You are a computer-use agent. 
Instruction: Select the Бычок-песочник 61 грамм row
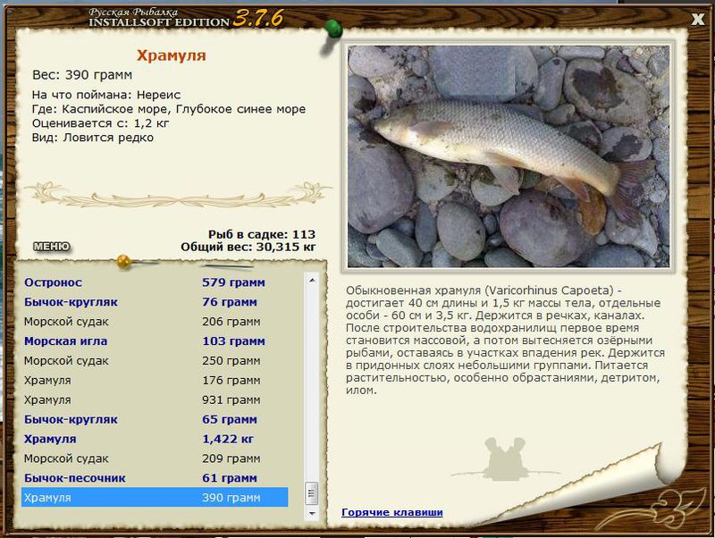pos(155,478)
